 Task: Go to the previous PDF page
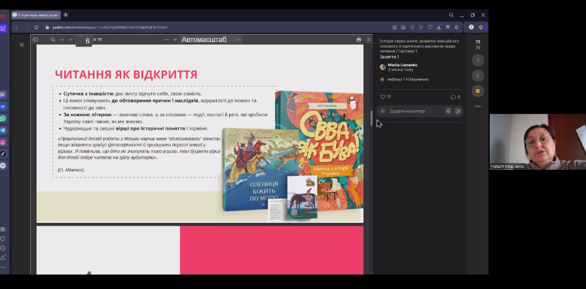(62, 40)
